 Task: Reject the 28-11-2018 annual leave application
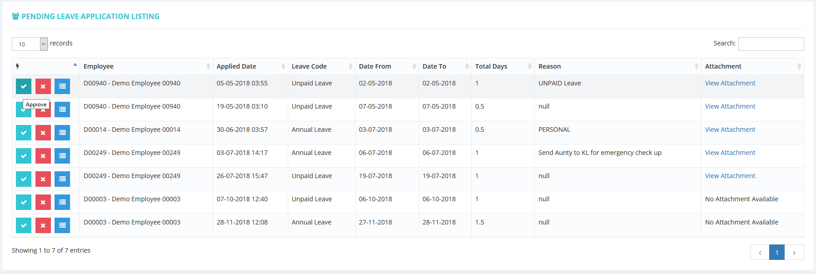43,225
